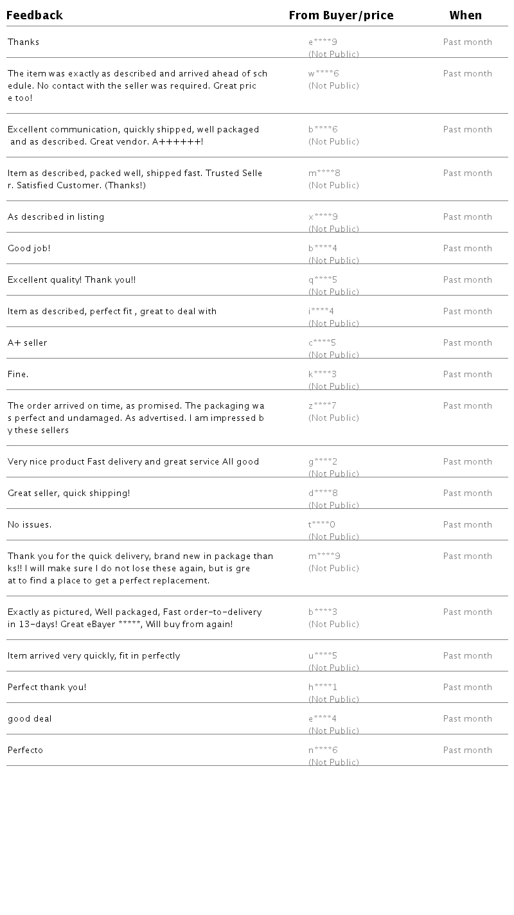Open buyer x****9 feedback profile
Image resolution: width=514 pixels, height=915 pixels.
(x=323, y=217)
